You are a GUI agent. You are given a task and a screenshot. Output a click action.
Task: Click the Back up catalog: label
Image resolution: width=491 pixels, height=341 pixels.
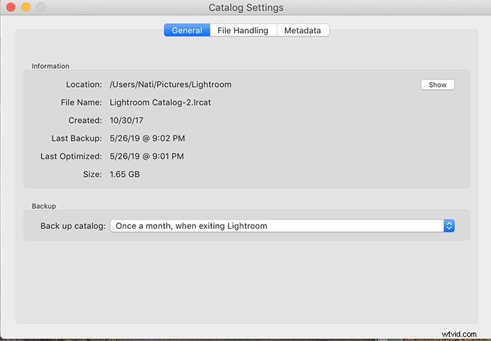point(73,226)
